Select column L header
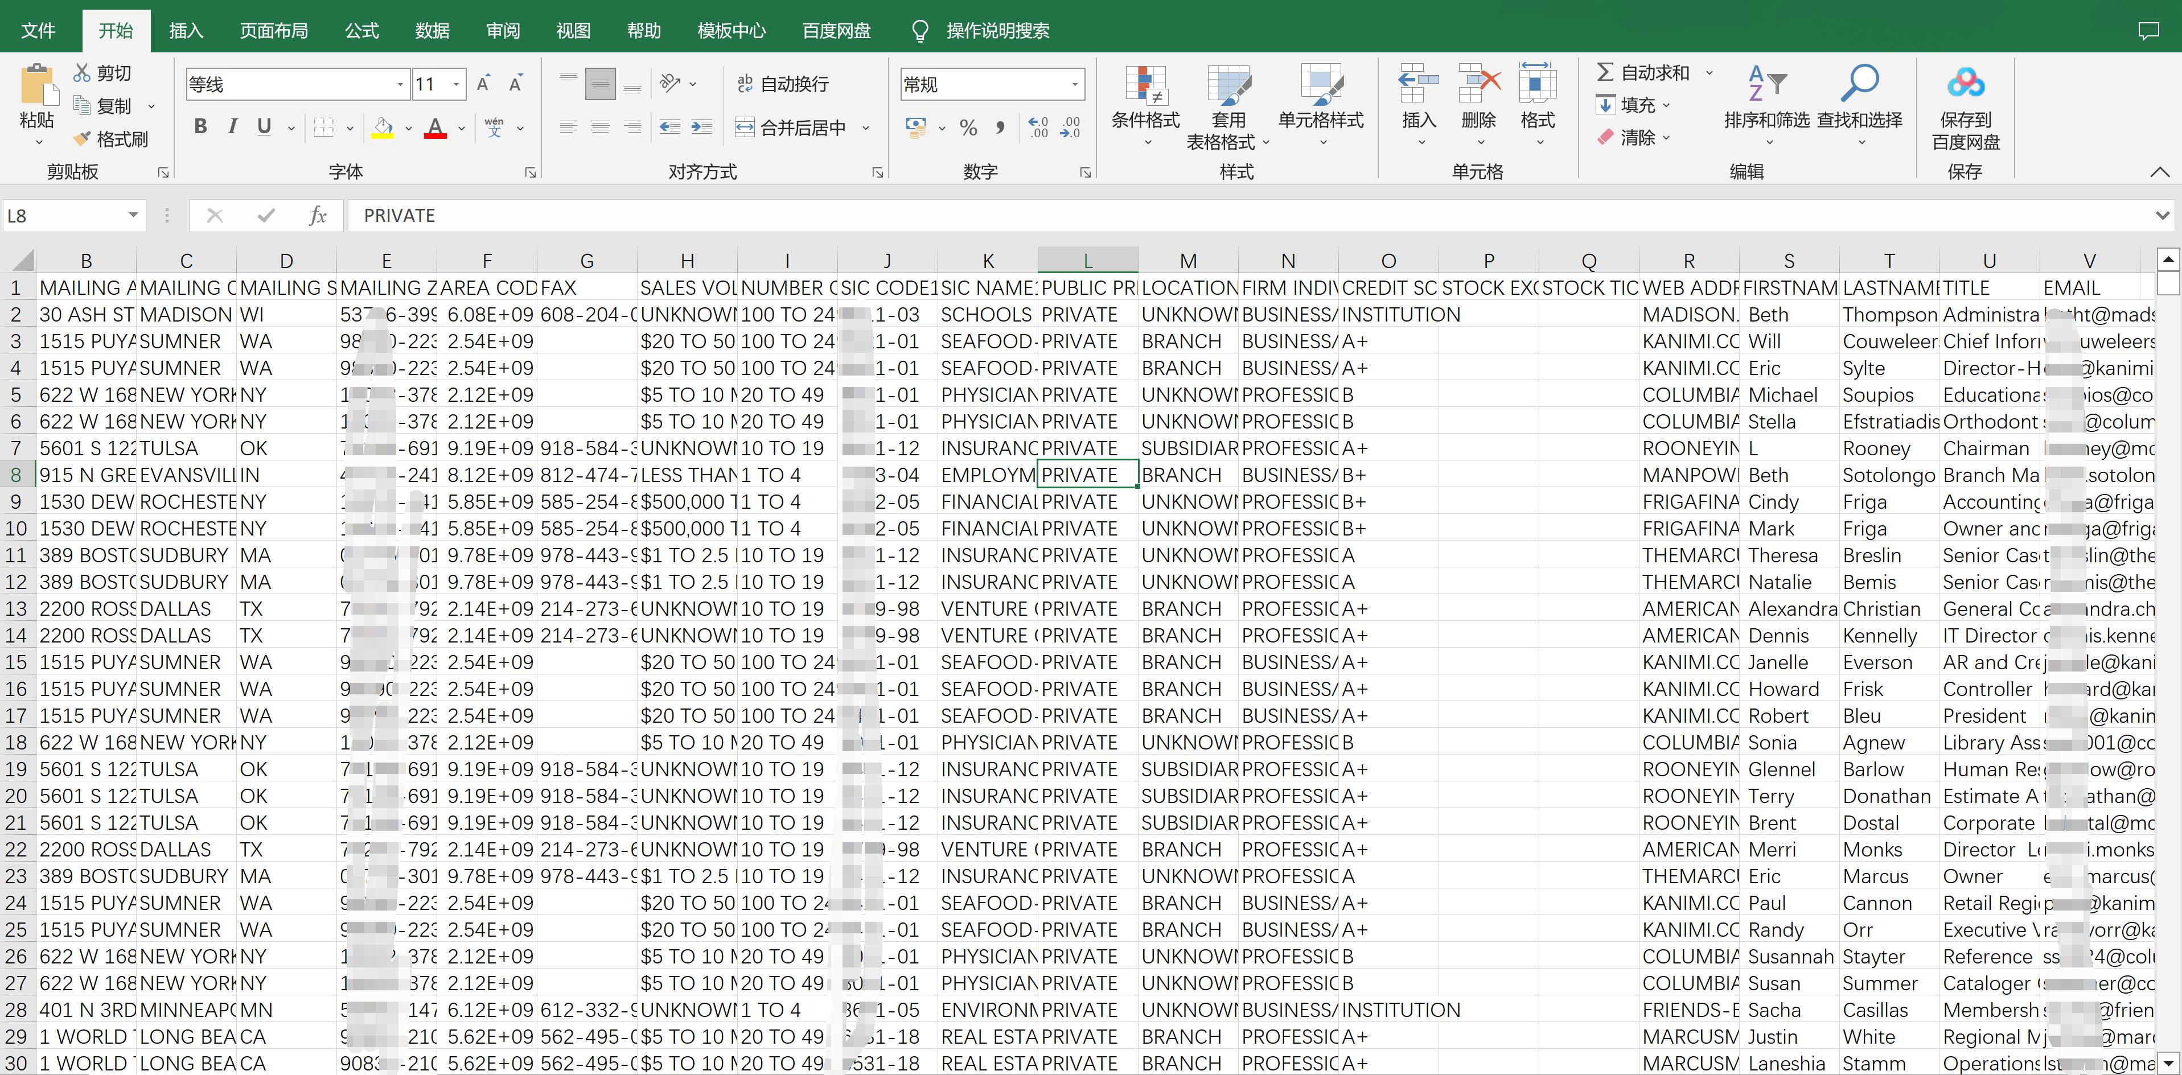 (1088, 261)
